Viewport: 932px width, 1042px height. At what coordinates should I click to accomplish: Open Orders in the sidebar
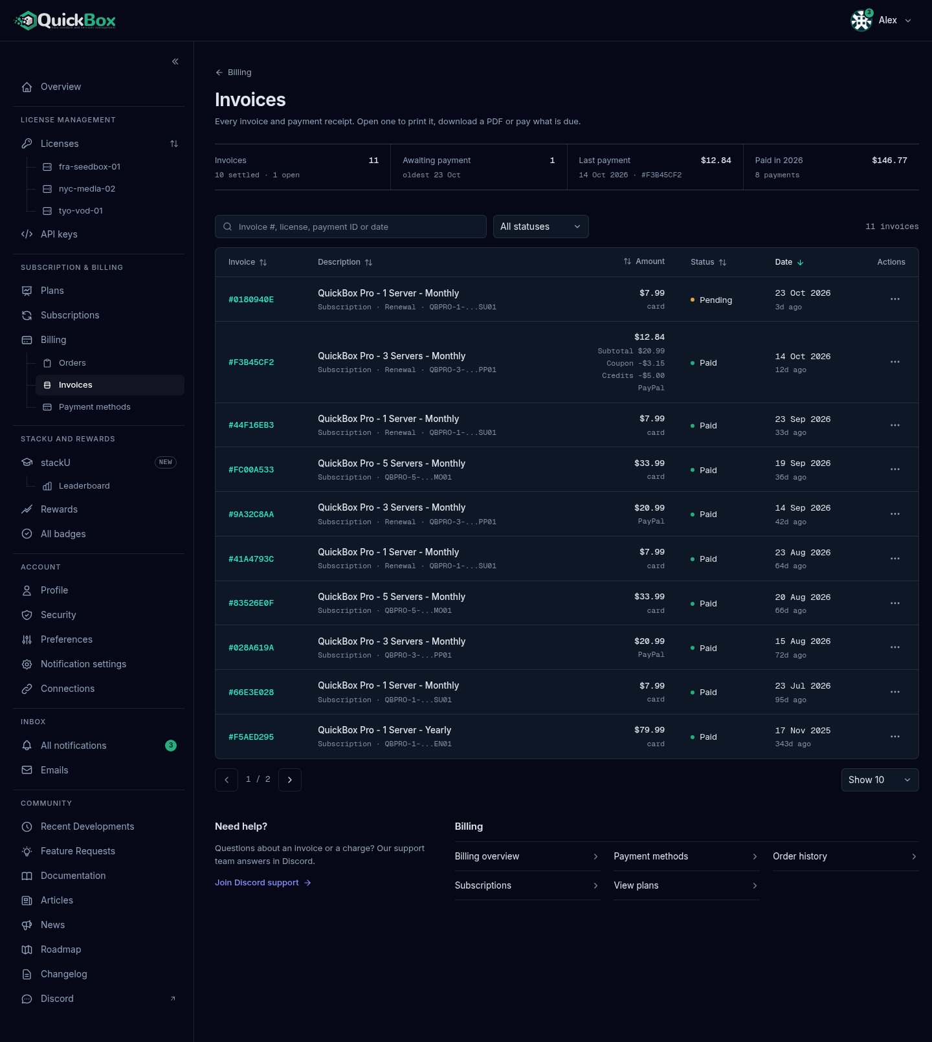coord(110,363)
